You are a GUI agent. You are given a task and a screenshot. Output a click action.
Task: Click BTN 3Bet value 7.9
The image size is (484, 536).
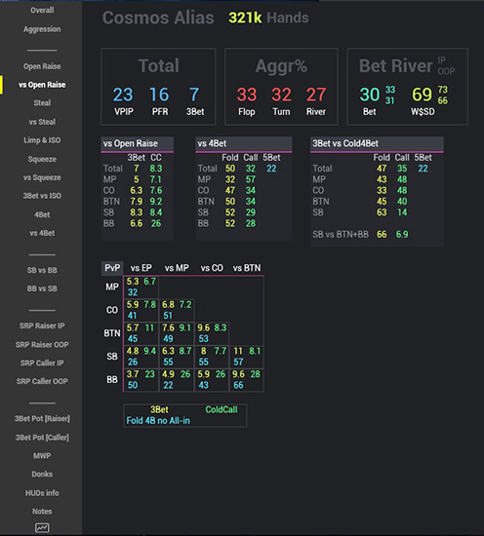[x=137, y=202]
